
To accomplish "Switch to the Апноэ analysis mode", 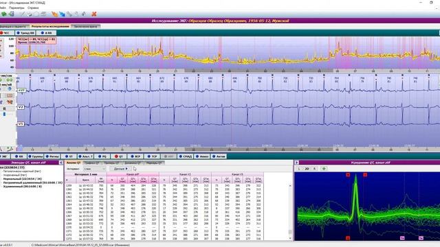I will (202, 156).
